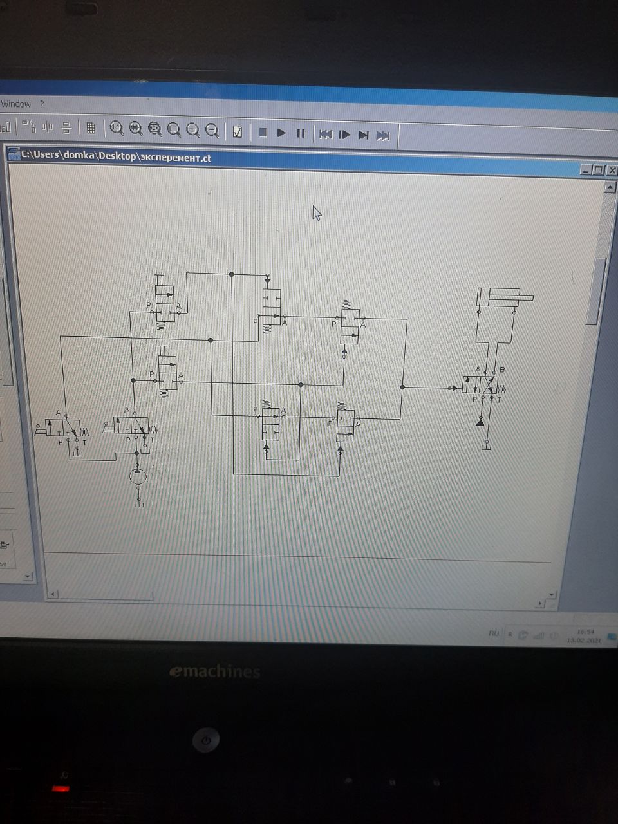Click the check drawing icon
Image resolution: width=618 pixels, height=824 pixels.
[x=238, y=131]
